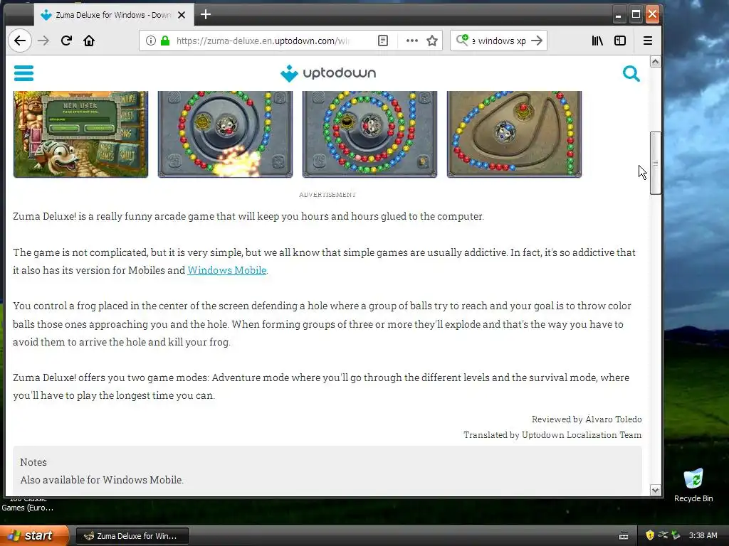Click the vertical scrollbar thumb
The height and width of the screenshot is (546, 729).
point(656,163)
